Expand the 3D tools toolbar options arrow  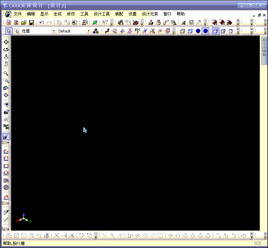(x=174, y=31)
